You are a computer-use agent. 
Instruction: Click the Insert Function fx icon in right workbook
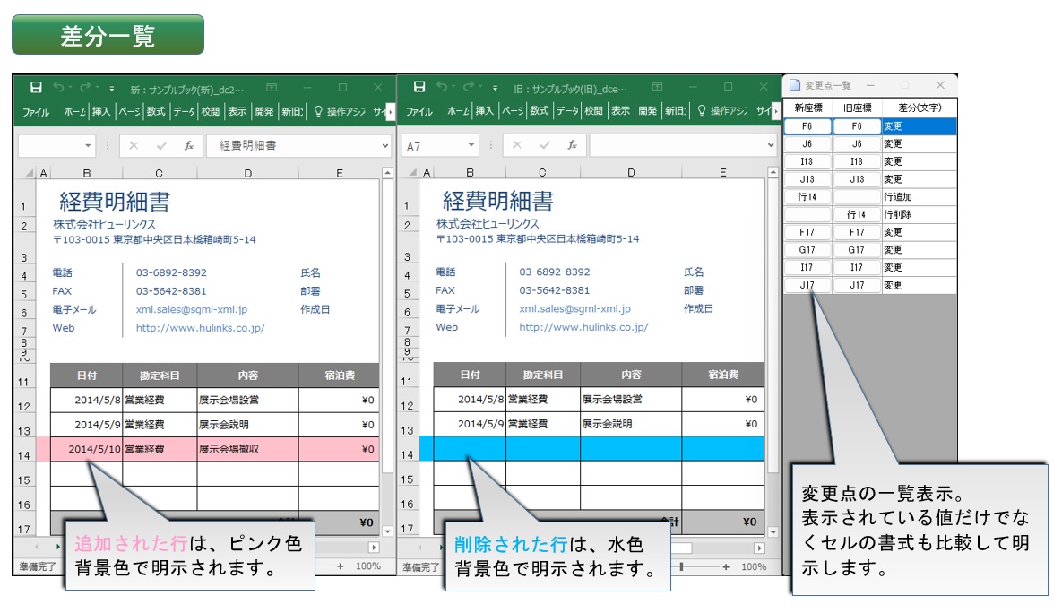point(572,145)
